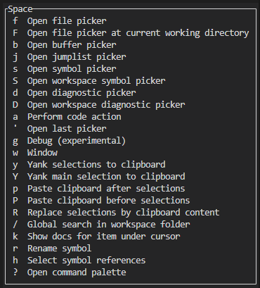This screenshot has height=288, width=260.
Task: Click the Open buffer picker item
Action: (65, 45)
